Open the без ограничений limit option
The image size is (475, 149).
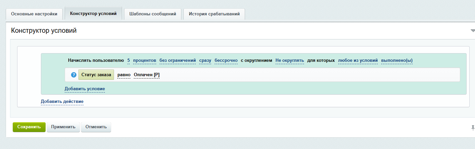pos(177,60)
